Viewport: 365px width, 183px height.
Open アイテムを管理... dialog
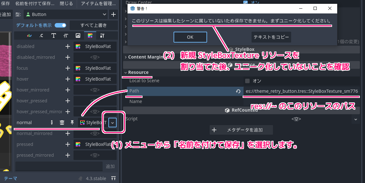[x=98, y=4]
